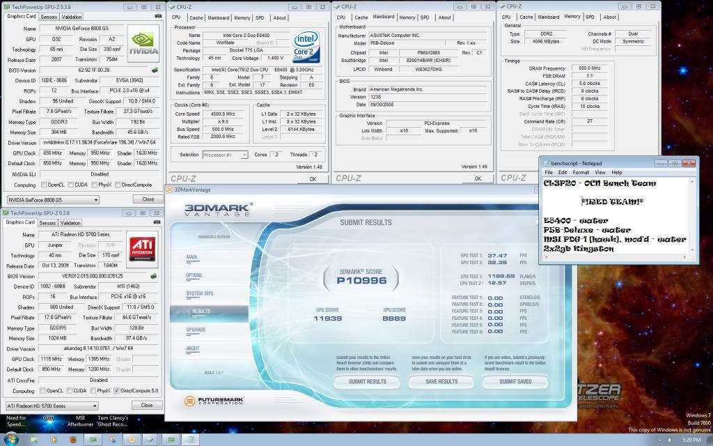Click the SUBMIT RESULTS button in 3DMark
713x446 pixels.
coord(367,382)
